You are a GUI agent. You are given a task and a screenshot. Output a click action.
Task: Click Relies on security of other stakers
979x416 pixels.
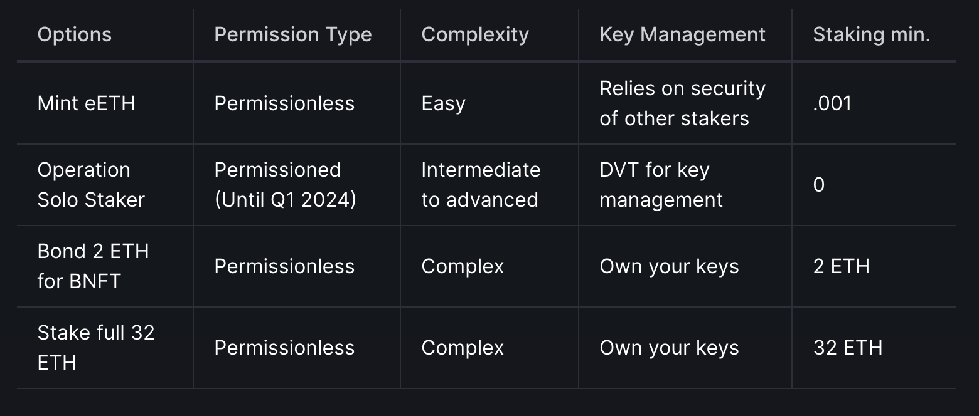pos(682,103)
